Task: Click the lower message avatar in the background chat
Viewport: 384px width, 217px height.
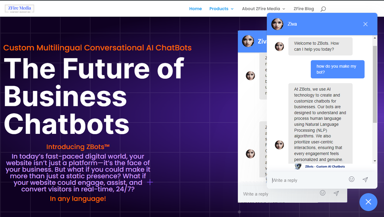Action: tap(250, 154)
